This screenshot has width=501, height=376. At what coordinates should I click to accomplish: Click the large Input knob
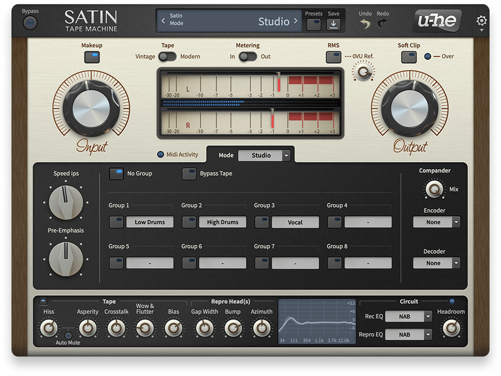[91, 108]
